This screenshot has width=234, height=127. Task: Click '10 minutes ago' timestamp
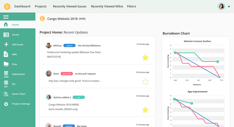coord(142,72)
